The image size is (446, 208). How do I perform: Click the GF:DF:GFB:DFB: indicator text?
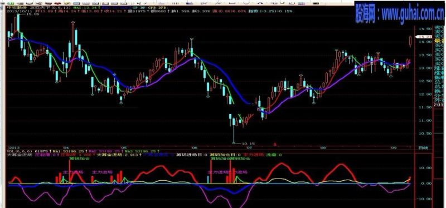click(150, 7)
